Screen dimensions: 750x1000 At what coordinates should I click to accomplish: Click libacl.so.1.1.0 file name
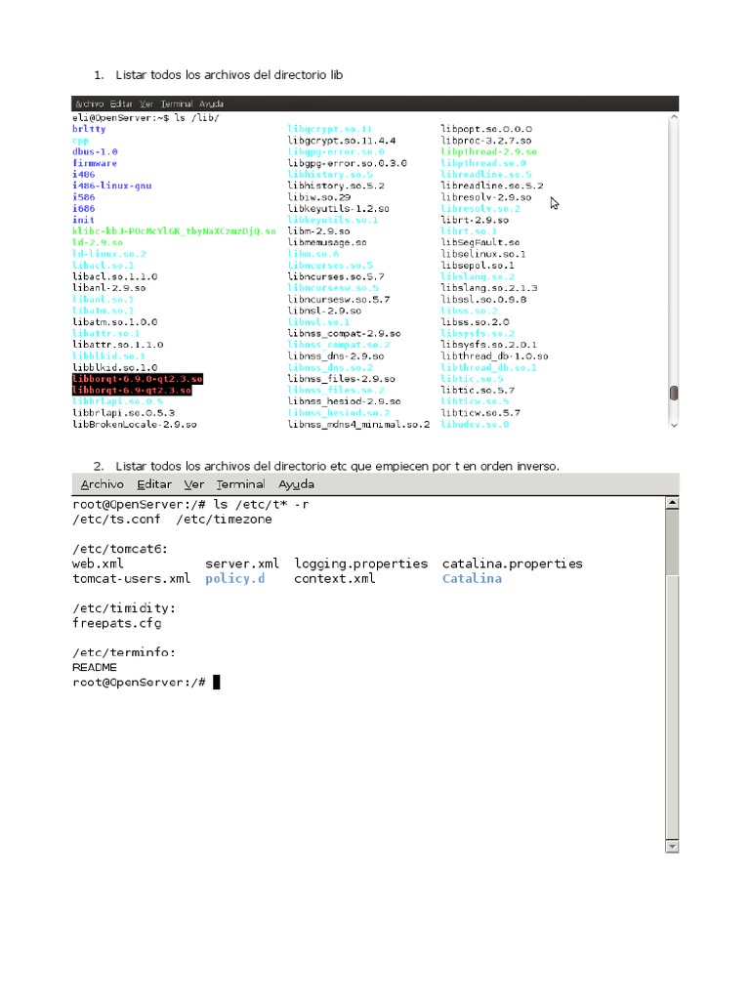[115, 276]
